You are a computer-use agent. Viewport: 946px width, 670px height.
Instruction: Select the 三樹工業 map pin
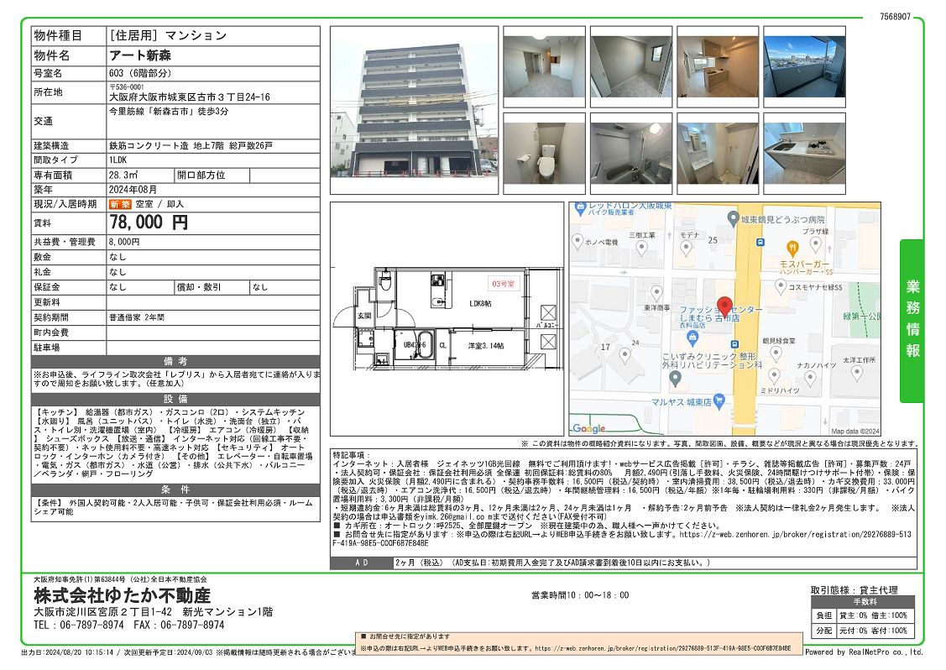pyautogui.click(x=642, y=248)
